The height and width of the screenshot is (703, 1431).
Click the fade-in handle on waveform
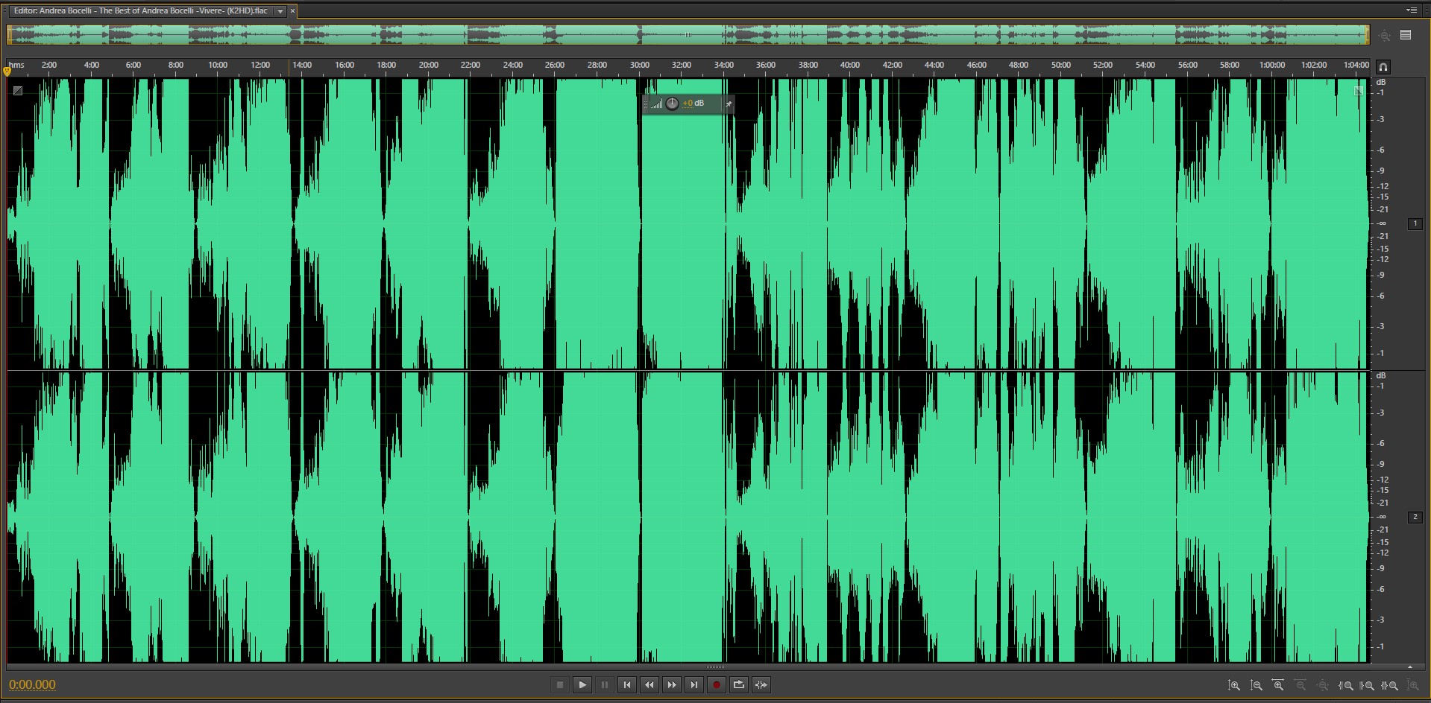coord(18,91)
